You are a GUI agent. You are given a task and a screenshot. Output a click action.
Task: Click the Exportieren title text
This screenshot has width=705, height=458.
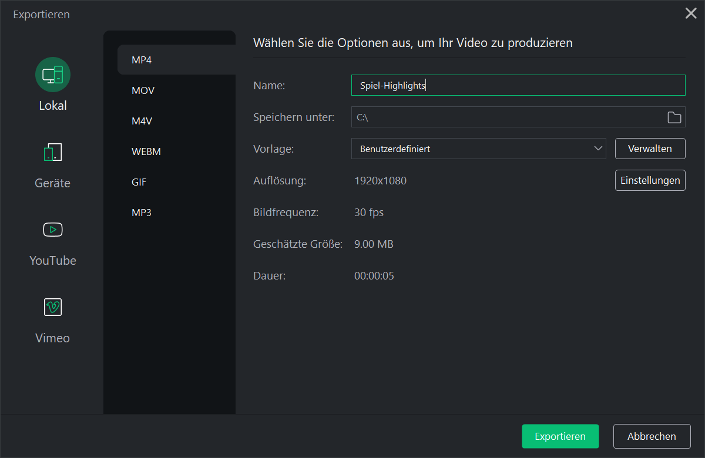pyautogui.click(x=42, y=15)
